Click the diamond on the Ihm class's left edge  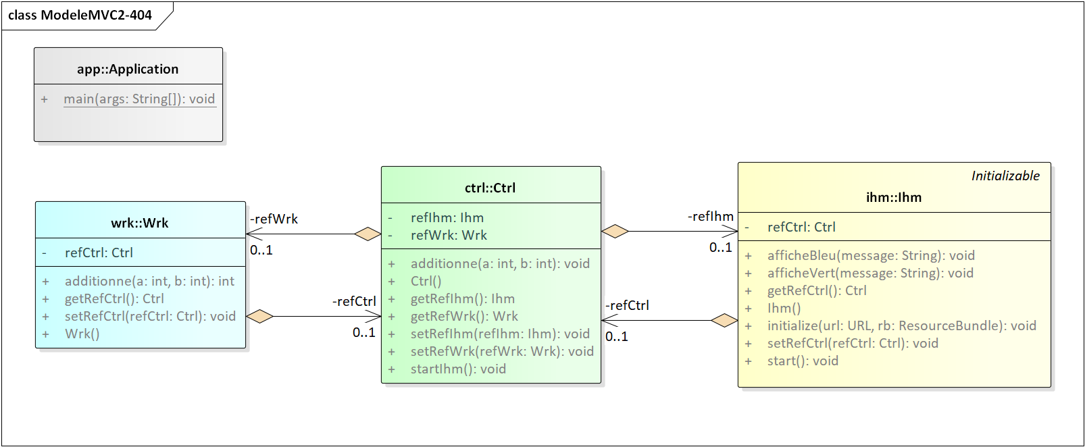724,320
